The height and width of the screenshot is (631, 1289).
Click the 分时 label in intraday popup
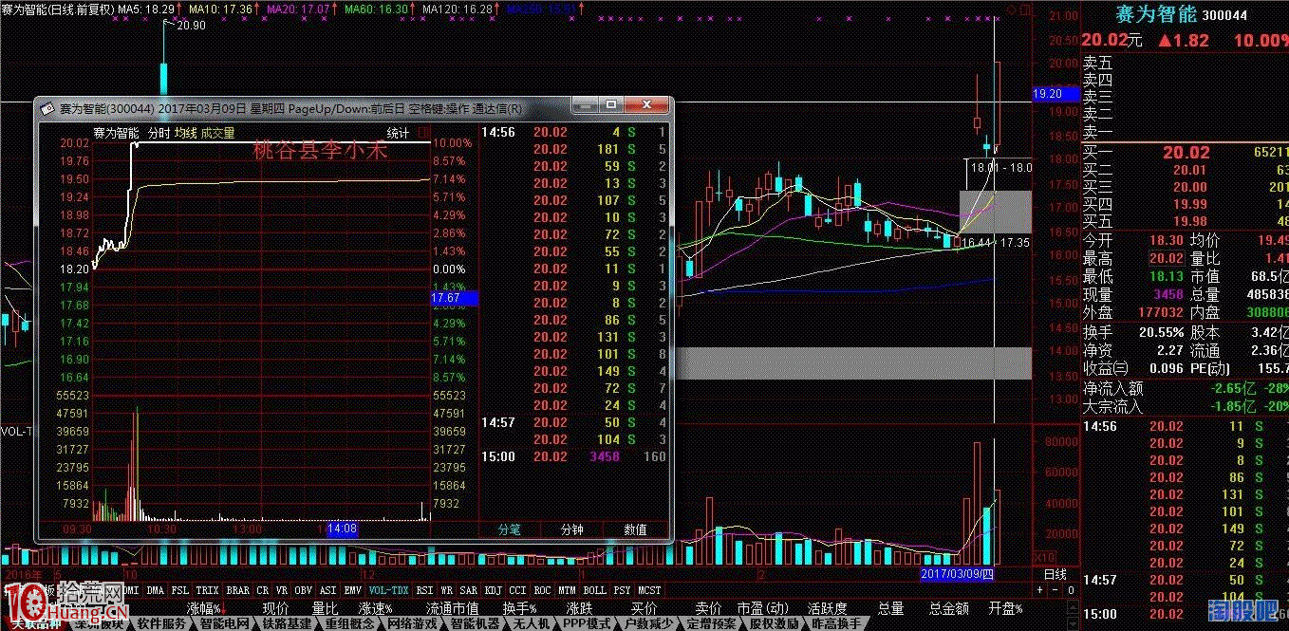(159, 133)
